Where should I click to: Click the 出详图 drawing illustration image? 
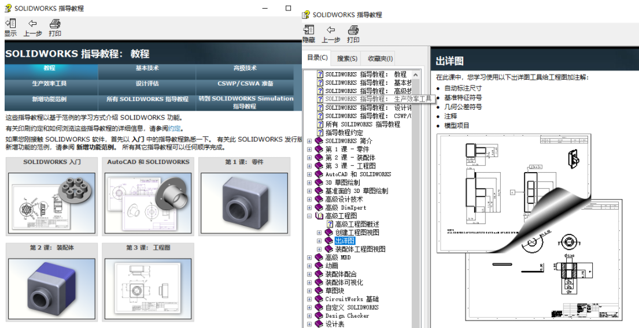[x=529, y=227]
